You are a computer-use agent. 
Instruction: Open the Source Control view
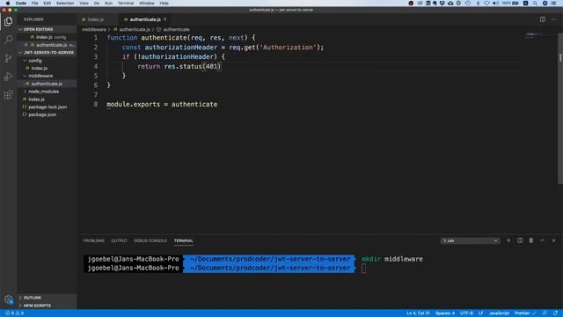[x=8, y=58]
